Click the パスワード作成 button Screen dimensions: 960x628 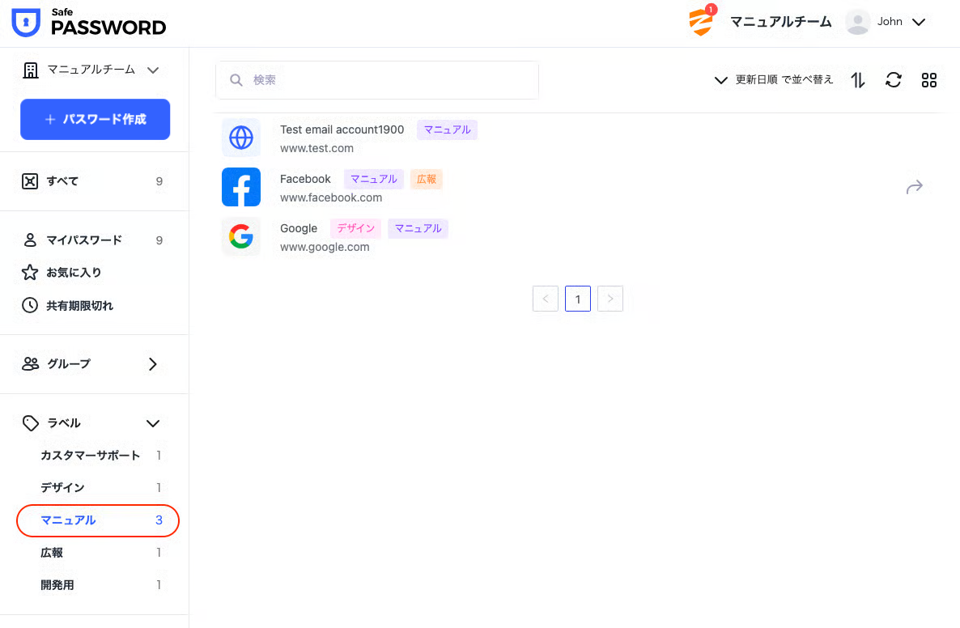(95, 119)
